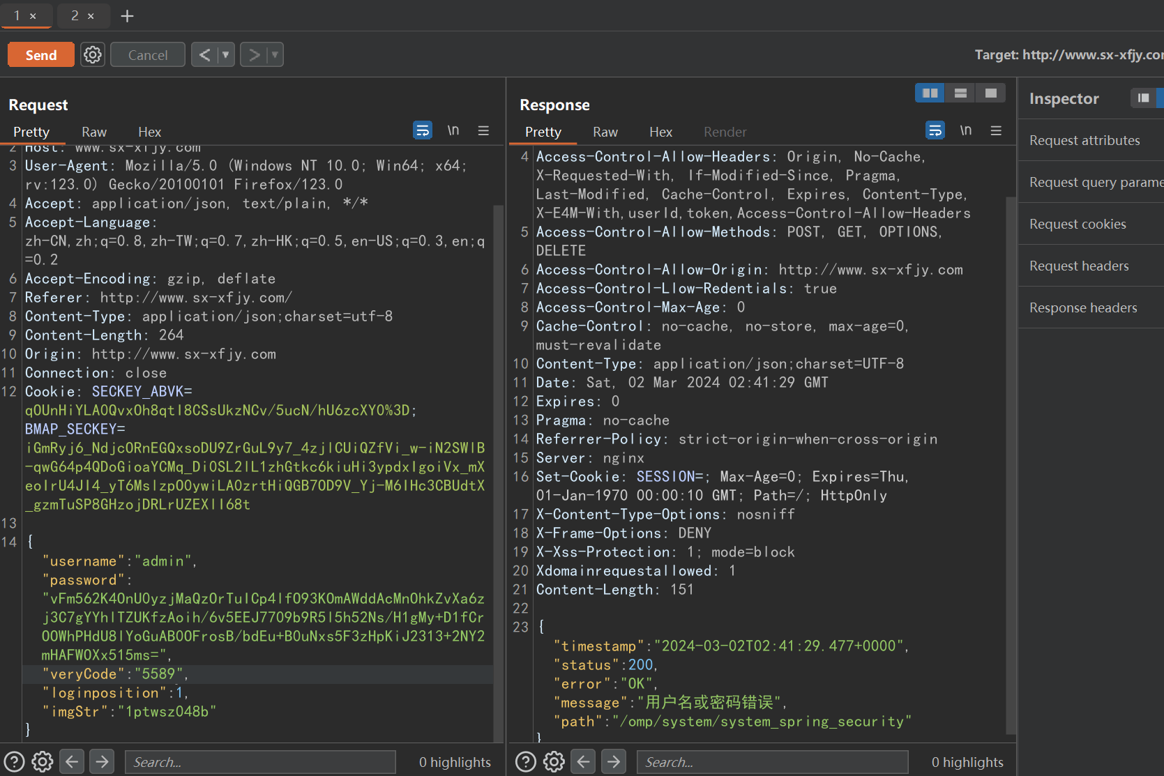This screenshot has height=776, width=1164.
Task: Click the Request editor vertical scrollbar
Action: [499, 474]
